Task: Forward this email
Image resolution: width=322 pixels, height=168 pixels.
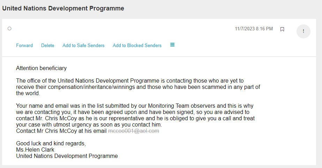Action: coord(24,45)
